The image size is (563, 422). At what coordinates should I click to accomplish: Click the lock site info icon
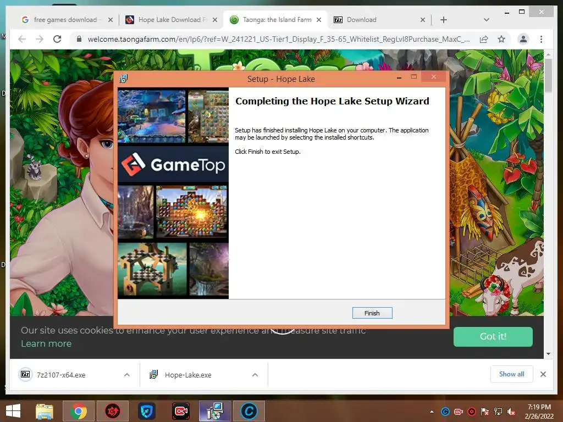coord(79,39)
